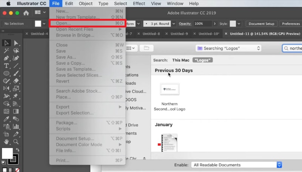Set search scope to This Mac
The height and width of the screenshot is (172, 302).
[x=181, y=60]
